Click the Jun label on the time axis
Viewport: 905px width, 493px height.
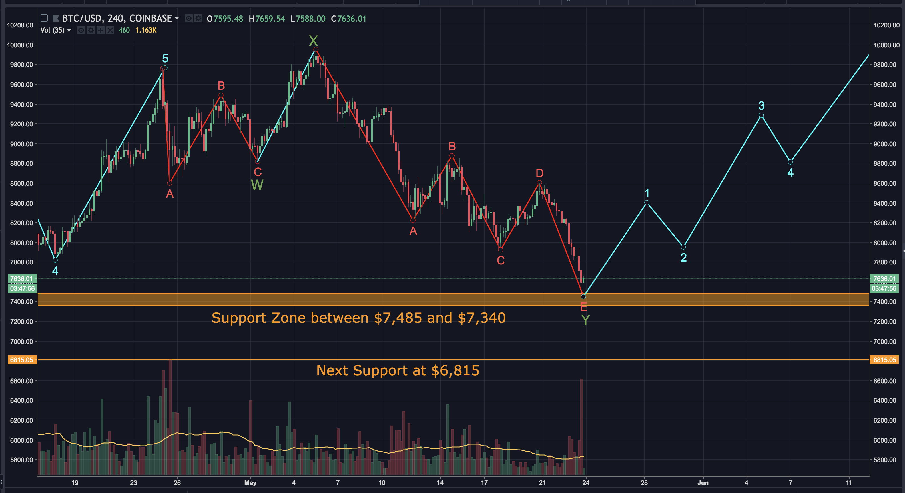click(703, 483)
